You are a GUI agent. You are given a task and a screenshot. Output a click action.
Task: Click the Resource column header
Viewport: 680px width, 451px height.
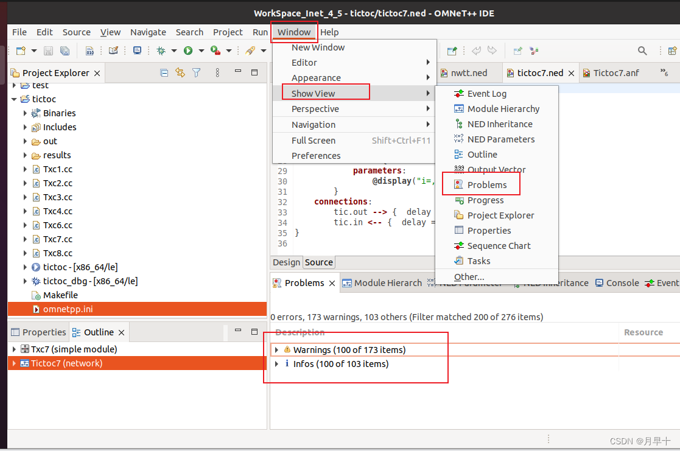click(x=643, y=332)
